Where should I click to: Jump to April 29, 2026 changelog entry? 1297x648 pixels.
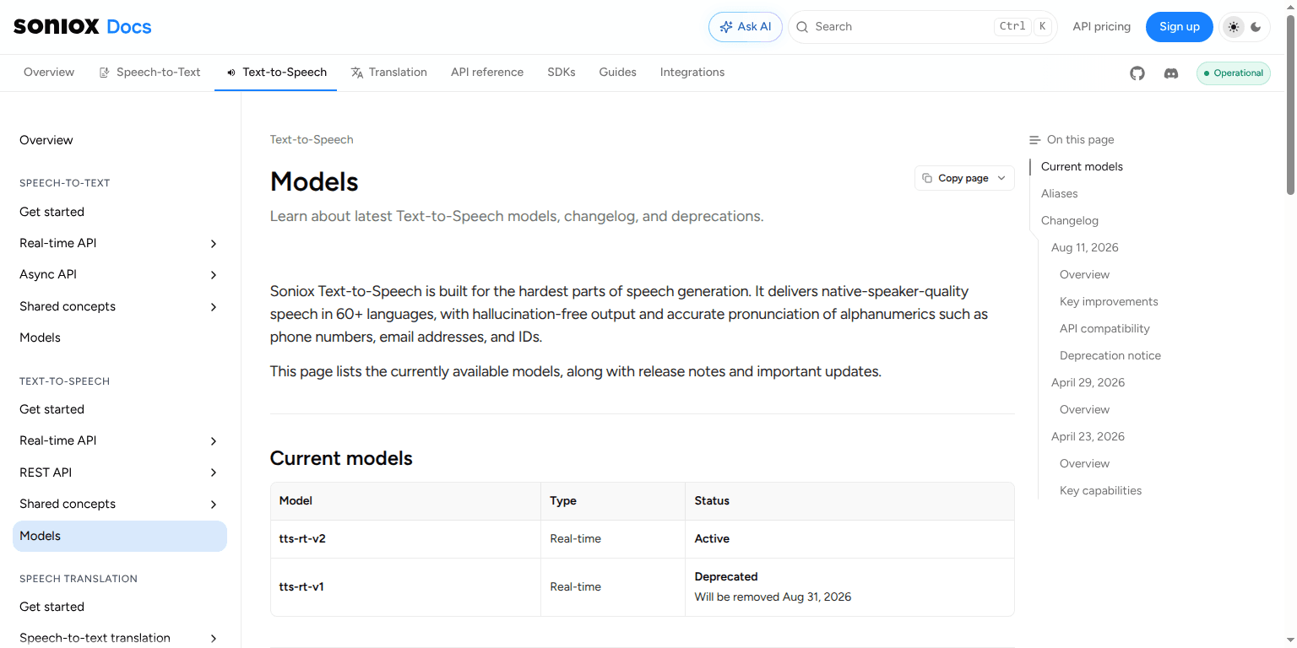(1088, 383)
